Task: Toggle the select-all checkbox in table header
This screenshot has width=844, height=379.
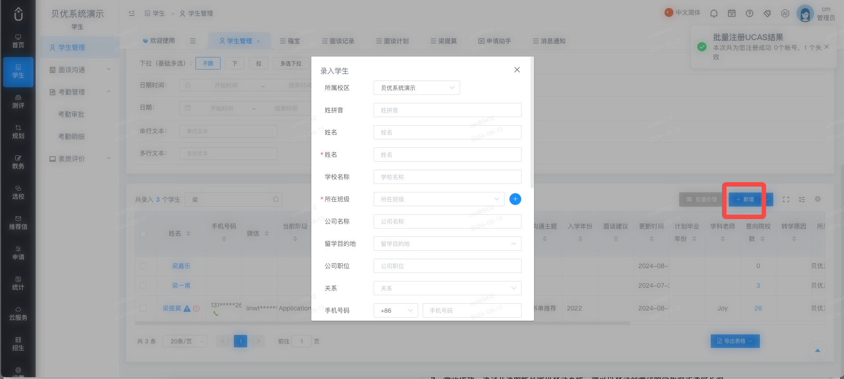Action: point(143,233)
